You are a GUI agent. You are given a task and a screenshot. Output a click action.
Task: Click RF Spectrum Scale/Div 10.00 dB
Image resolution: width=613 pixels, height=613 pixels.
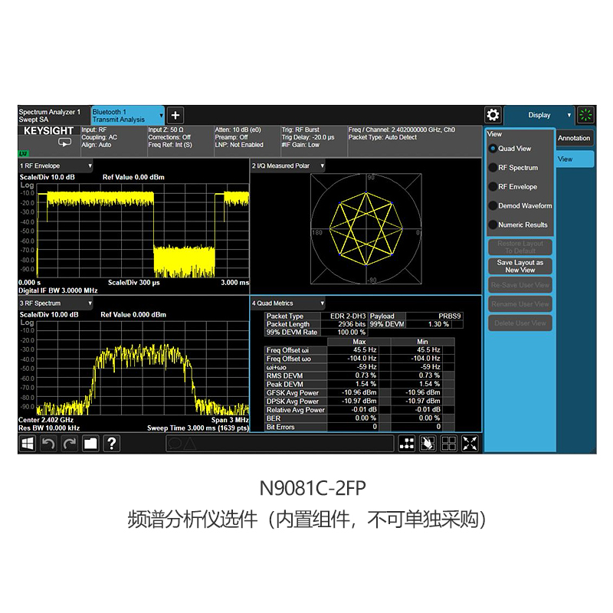click(49, 315)
